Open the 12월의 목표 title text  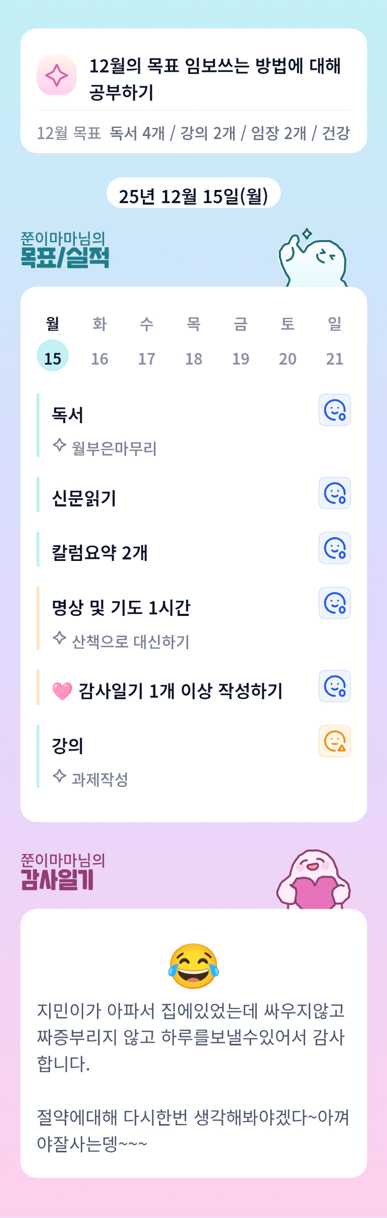pyautogui.click(x=215, y=79)
